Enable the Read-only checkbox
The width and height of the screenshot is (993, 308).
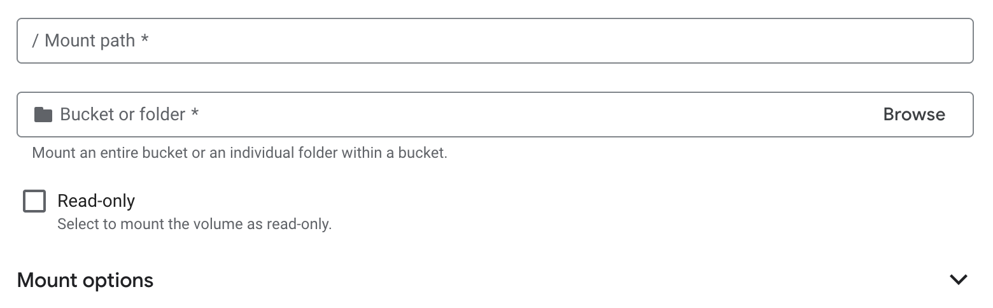tap(34, 201)
